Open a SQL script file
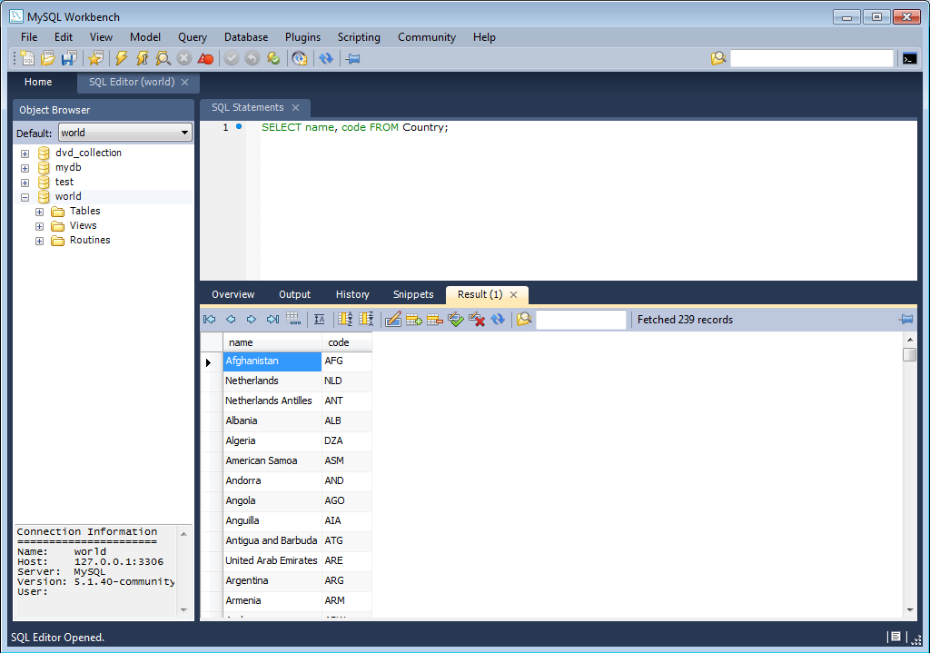This screenshot has width=930, height=653. 46,57
